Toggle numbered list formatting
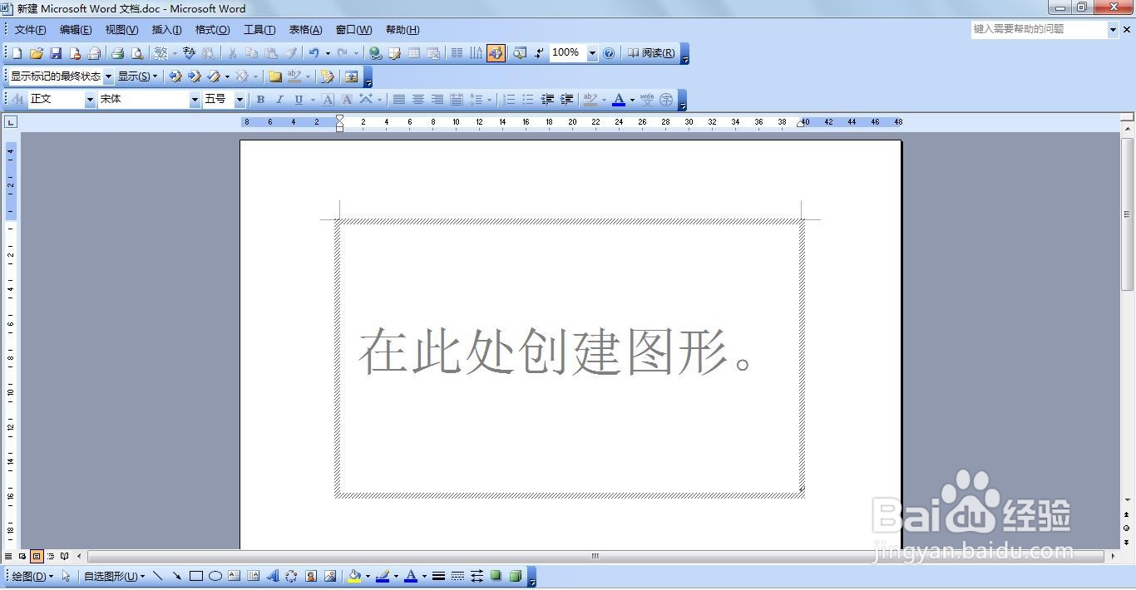 tap(509, 100)
